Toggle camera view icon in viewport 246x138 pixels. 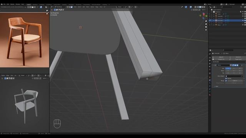tap(206, 27)
